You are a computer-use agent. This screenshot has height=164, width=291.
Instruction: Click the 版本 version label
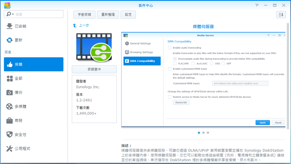pos(80,94)
